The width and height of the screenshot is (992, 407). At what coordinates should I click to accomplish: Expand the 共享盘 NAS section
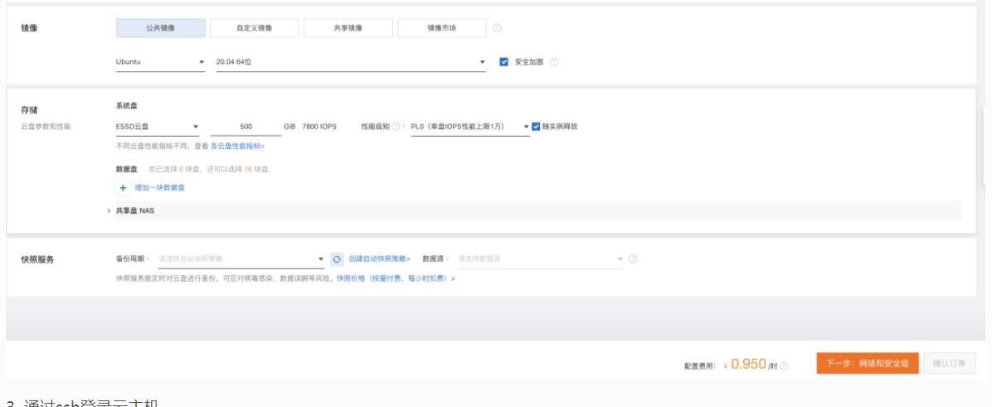[131, 211]
